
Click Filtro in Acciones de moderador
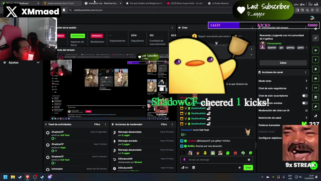(x=164, y=124)
